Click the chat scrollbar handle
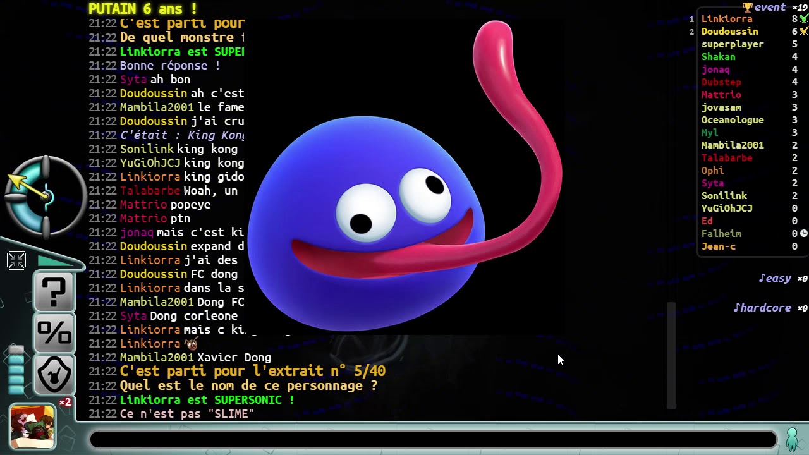This screenshot has width=809, height=455. [x=671, y=356]
